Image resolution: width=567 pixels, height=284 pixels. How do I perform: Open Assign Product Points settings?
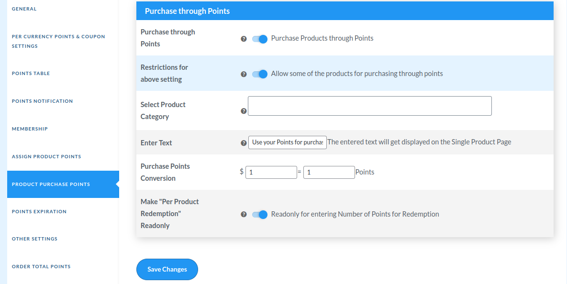pyautogui.click(x=46, y=156)
